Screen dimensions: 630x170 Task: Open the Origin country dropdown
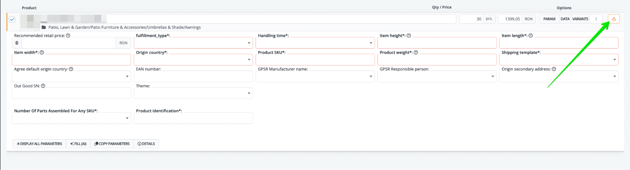point(193,59)
